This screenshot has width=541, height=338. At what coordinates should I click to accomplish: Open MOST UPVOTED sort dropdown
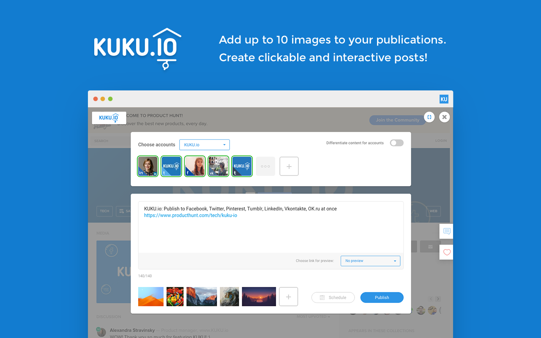coord(313,316)
